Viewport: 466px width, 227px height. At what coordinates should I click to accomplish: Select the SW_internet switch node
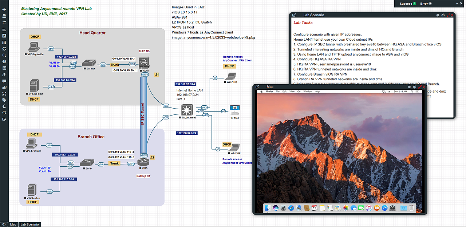(188, 110)
